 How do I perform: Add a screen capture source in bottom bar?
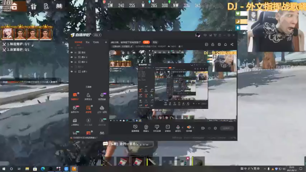[135, 128]
